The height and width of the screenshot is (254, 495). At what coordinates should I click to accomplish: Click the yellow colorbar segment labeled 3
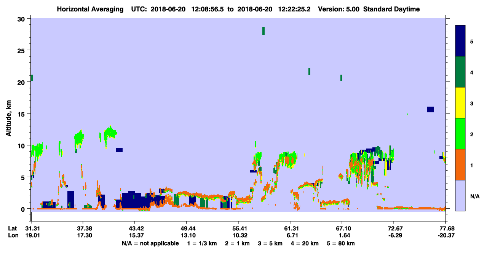(x=460, y=103)
